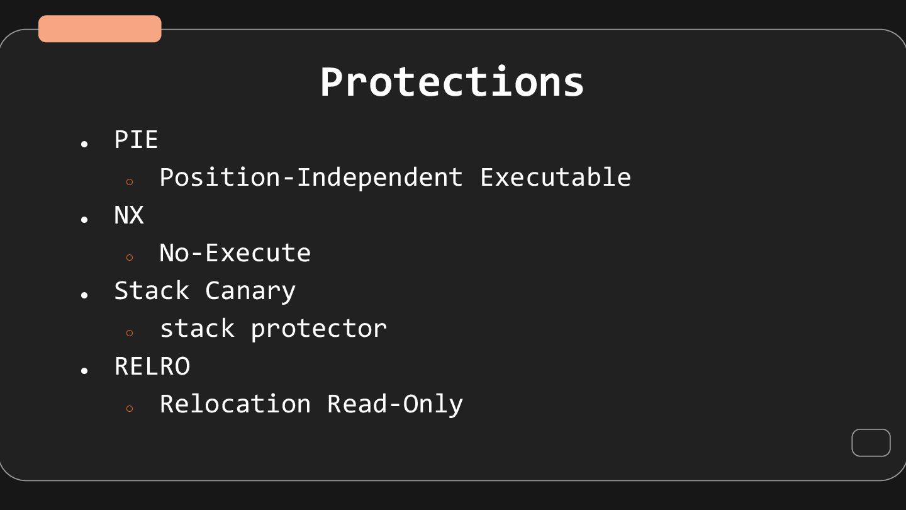Click the word Executable in first sub-bullet

click(x=556, y=178)
